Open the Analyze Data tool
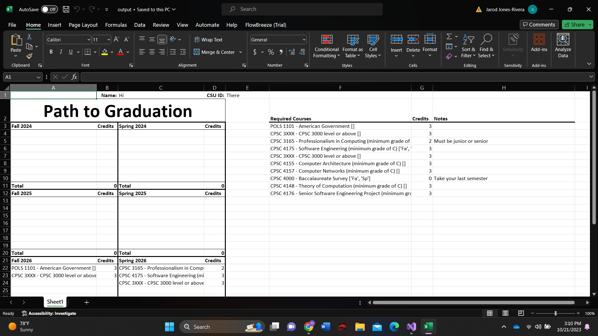 pyautogui.click(x=563, y=46)
